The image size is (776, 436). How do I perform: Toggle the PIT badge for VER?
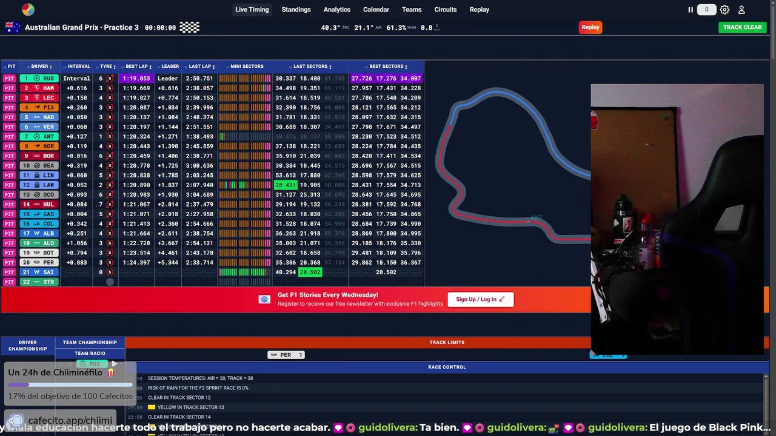tap(9, 127)
